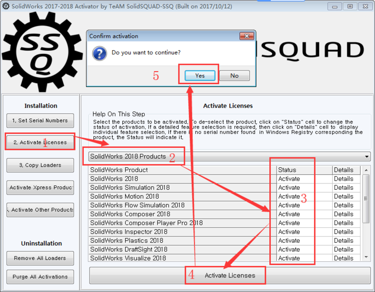
Task: Open Details for SolidWorks Simulation 2018
Action: 346,187
